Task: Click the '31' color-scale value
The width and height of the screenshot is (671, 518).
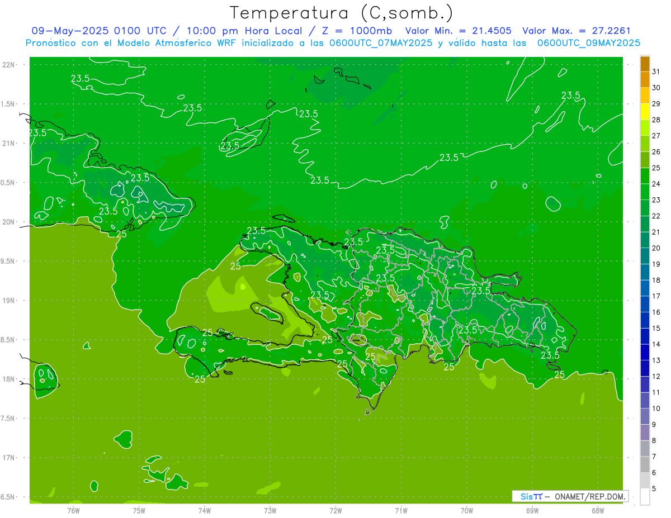Action: click(656, 71)
